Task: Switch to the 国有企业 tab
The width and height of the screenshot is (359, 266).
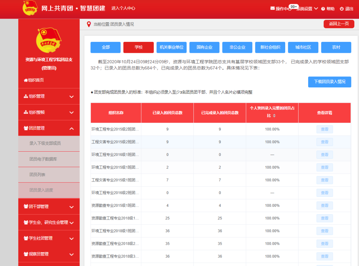Action: pos(204,48)
